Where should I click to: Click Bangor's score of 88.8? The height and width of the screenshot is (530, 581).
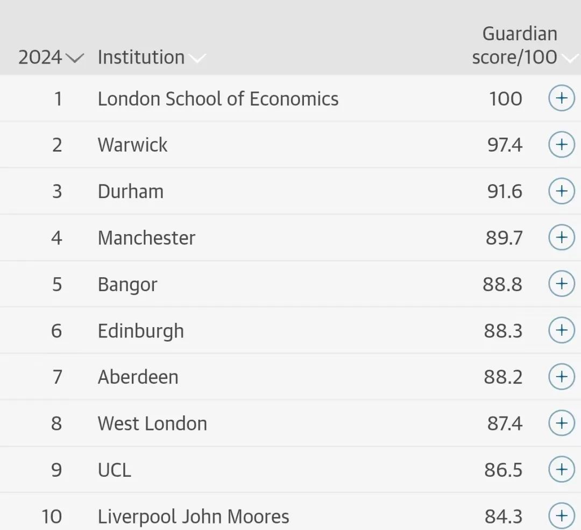pos(502,284)
